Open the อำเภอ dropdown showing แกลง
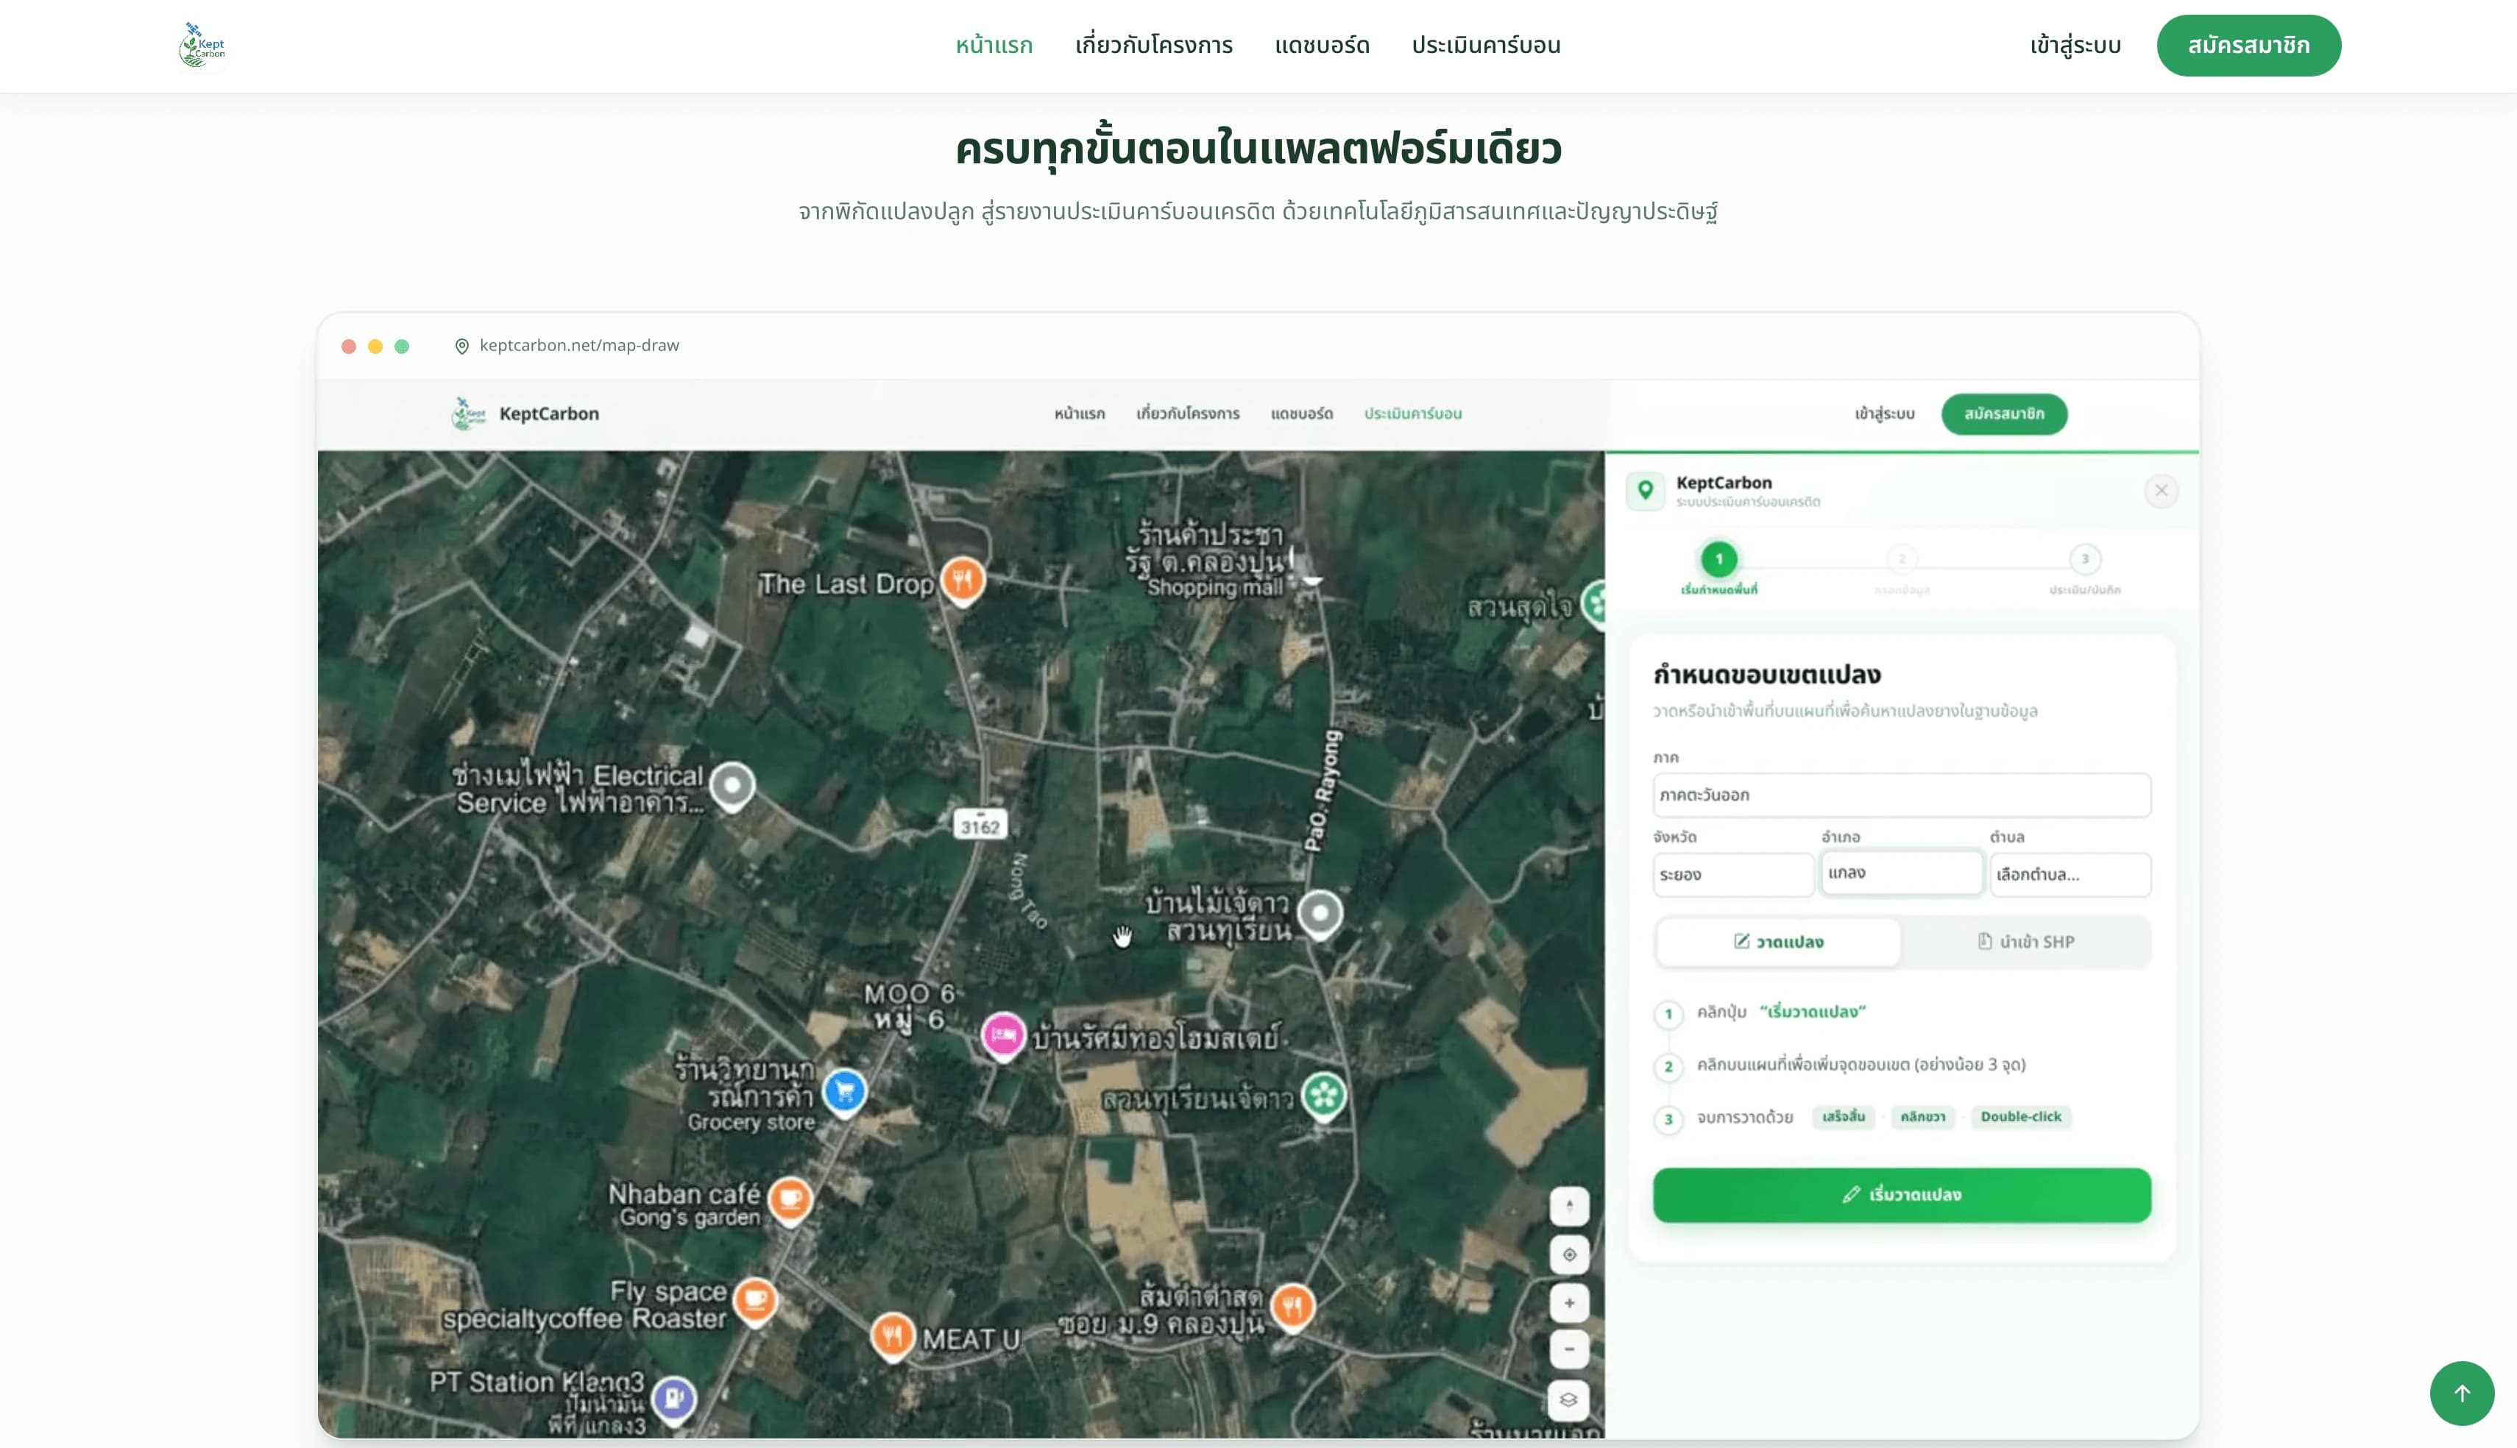Viewport: 2517px width, 1448px height. click(x=1902, y=872)
